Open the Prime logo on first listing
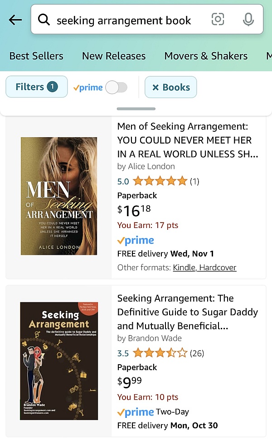The width and height of the screenshot is (272, 441). [x=135, y=240]
